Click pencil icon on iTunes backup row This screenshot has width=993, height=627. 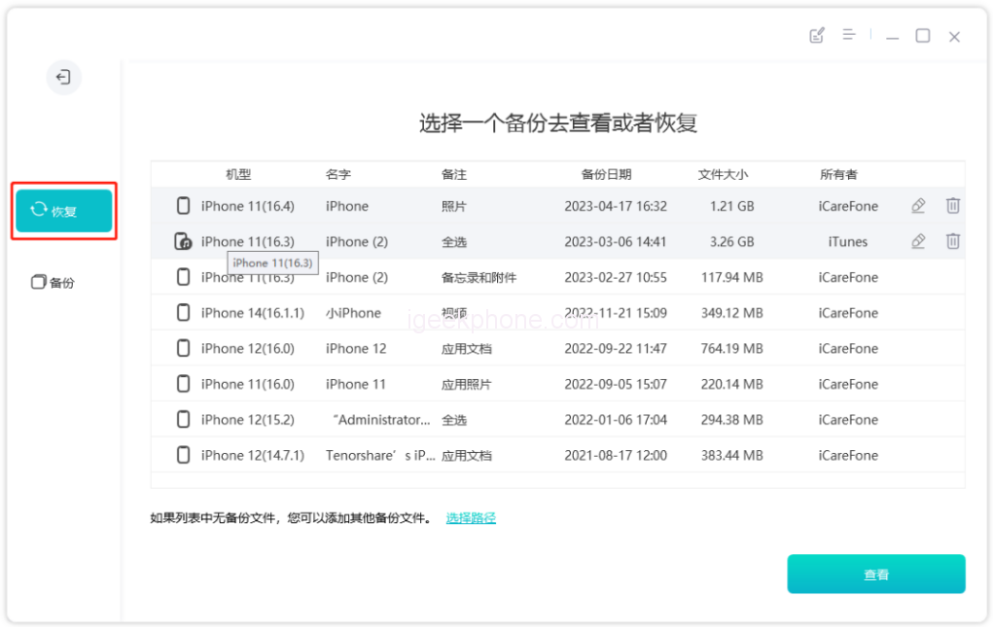(x=918, y=242)
